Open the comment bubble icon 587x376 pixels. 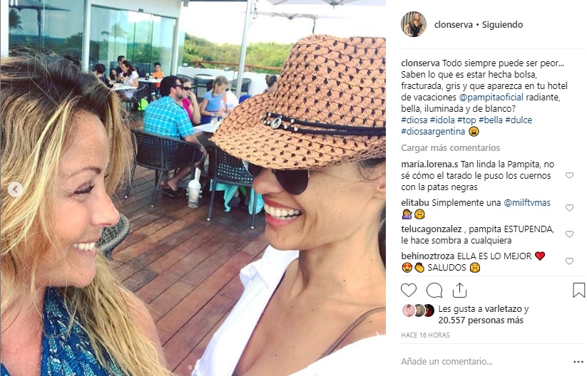(434, 290)
